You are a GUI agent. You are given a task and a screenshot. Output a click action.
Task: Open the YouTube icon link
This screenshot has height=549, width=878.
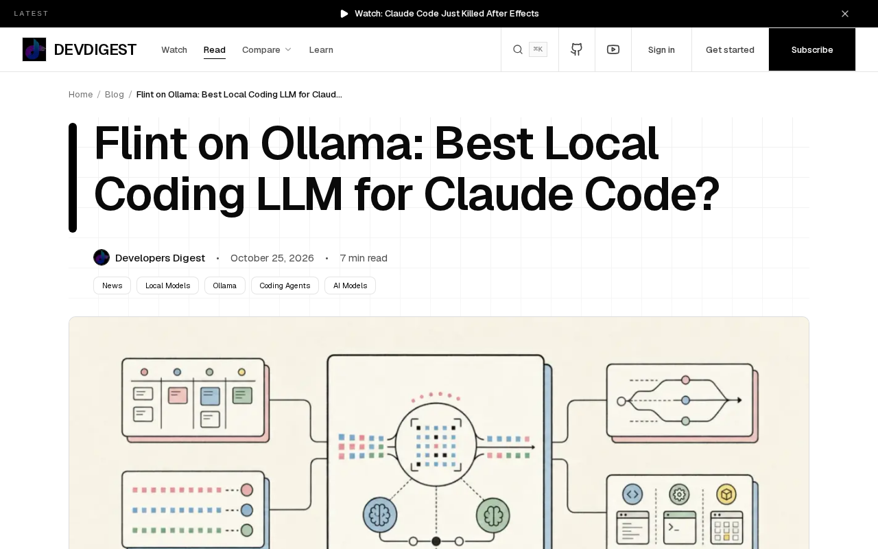click(613, 49)
